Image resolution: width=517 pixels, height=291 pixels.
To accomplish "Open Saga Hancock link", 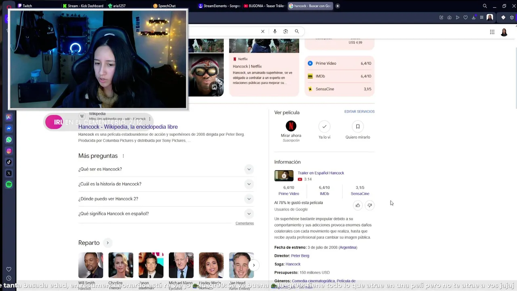I will 293,264.
